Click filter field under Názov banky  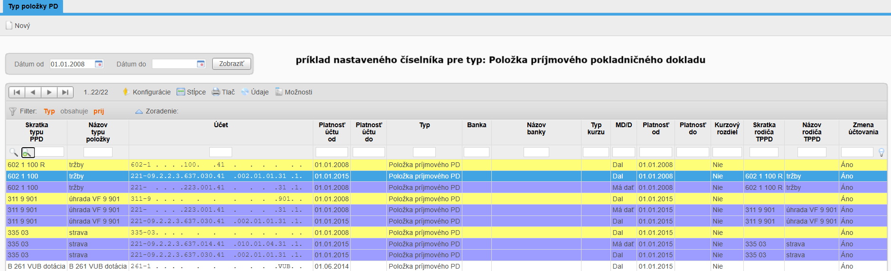pos(536,152)
